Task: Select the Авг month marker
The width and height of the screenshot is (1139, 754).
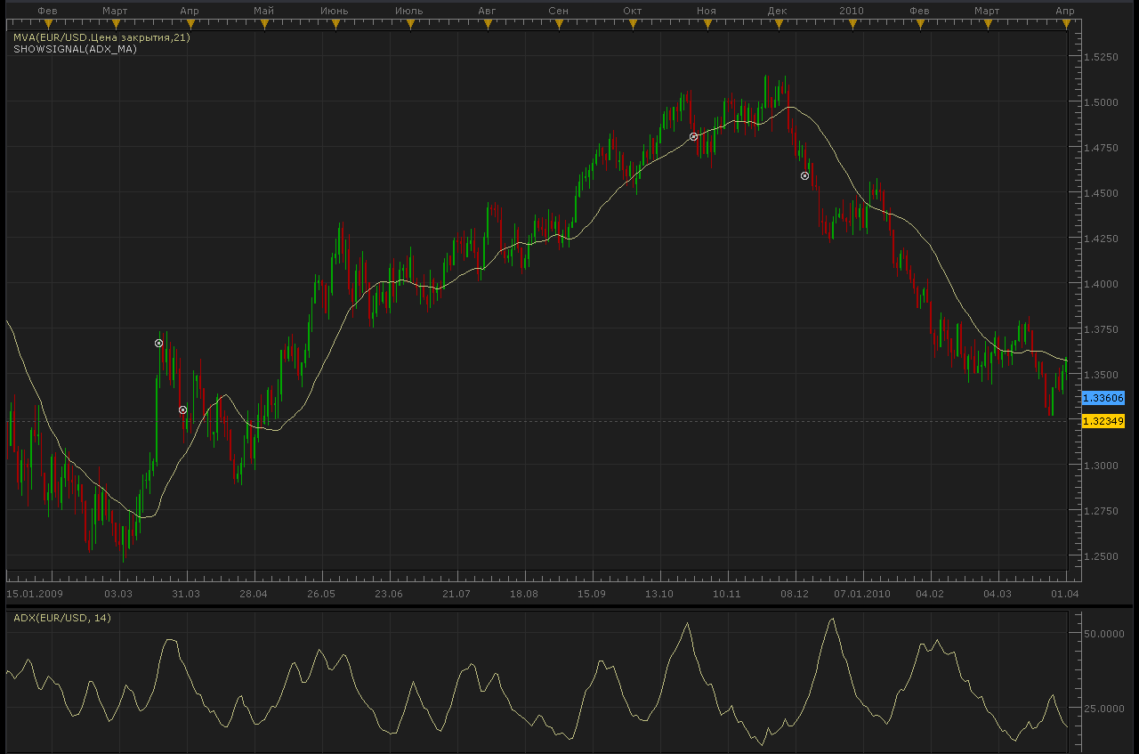Action: pos(486,24)
